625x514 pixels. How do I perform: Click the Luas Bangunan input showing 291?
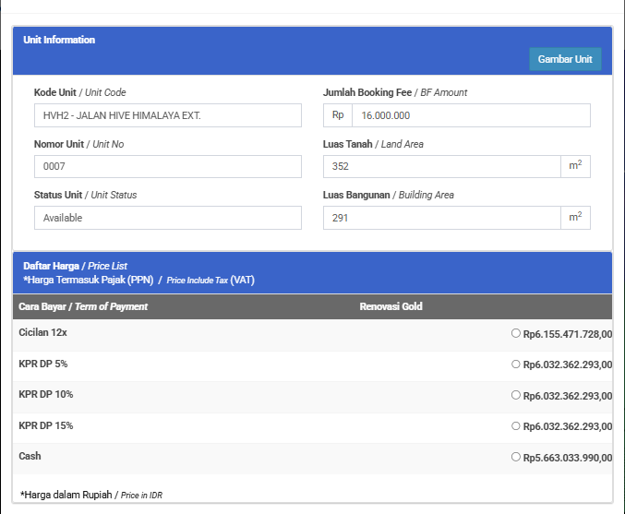pos(441,218)
